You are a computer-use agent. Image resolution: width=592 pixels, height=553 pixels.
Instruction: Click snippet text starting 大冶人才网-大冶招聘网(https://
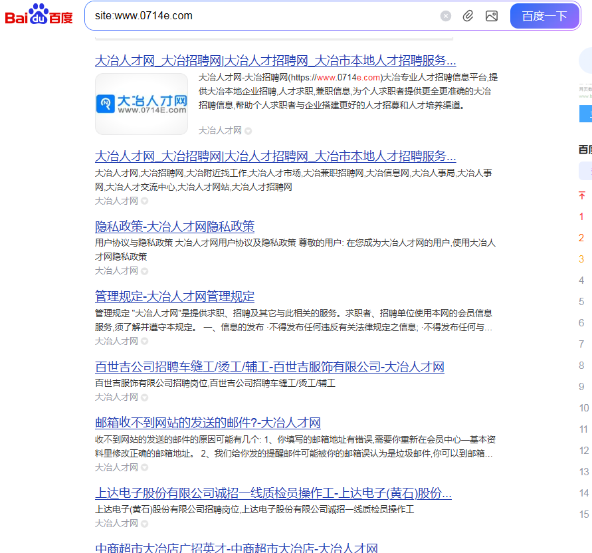pyautogui.click(x=348, y=91)
